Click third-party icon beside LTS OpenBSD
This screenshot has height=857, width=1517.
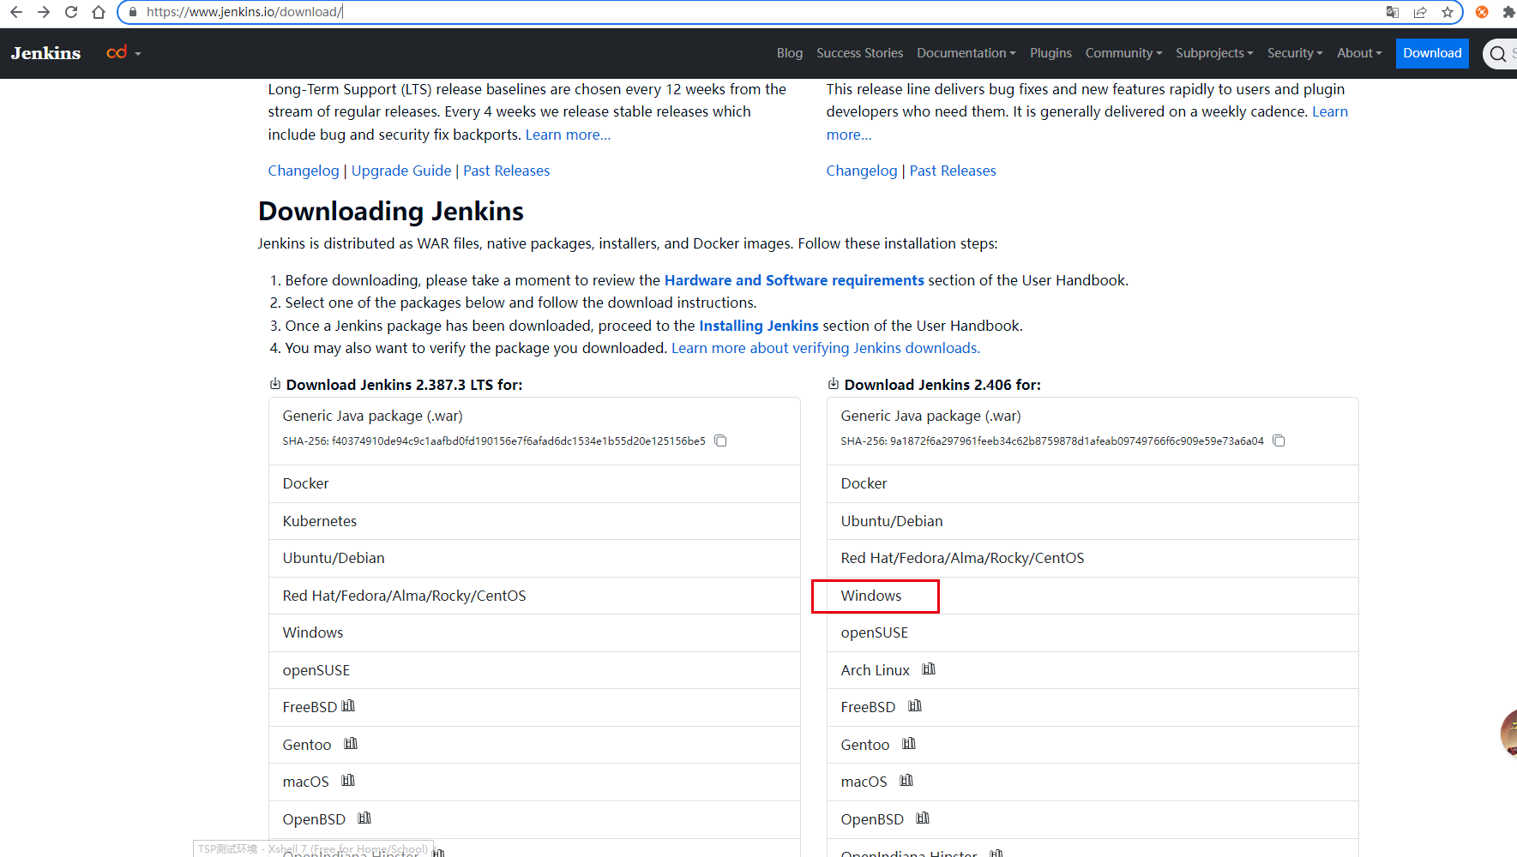click(x=364, y=818)
